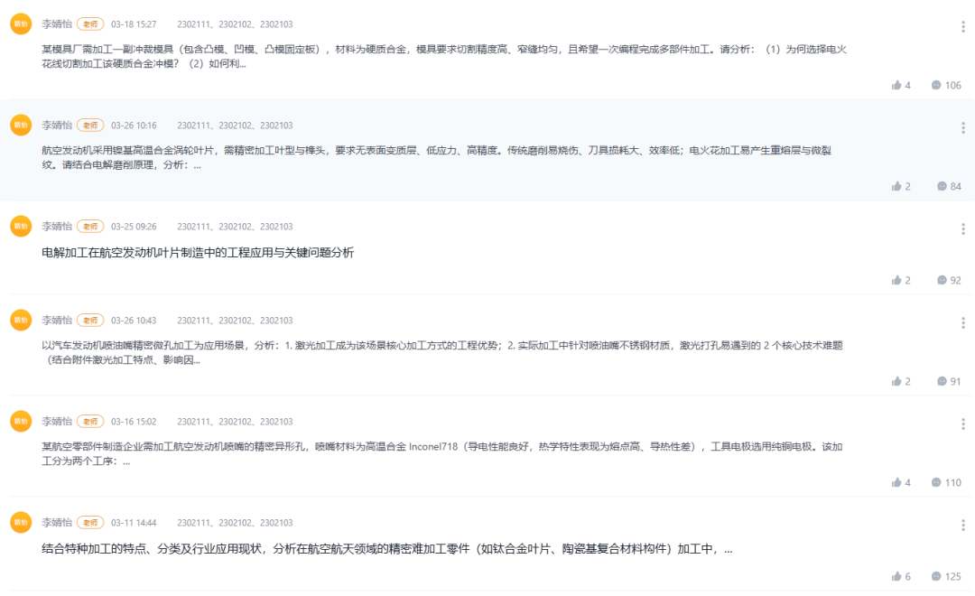975x596 pixels.
Task: Open the truncated post about 某模具厂 冲裁模具
Action: [x=442, y=56]
